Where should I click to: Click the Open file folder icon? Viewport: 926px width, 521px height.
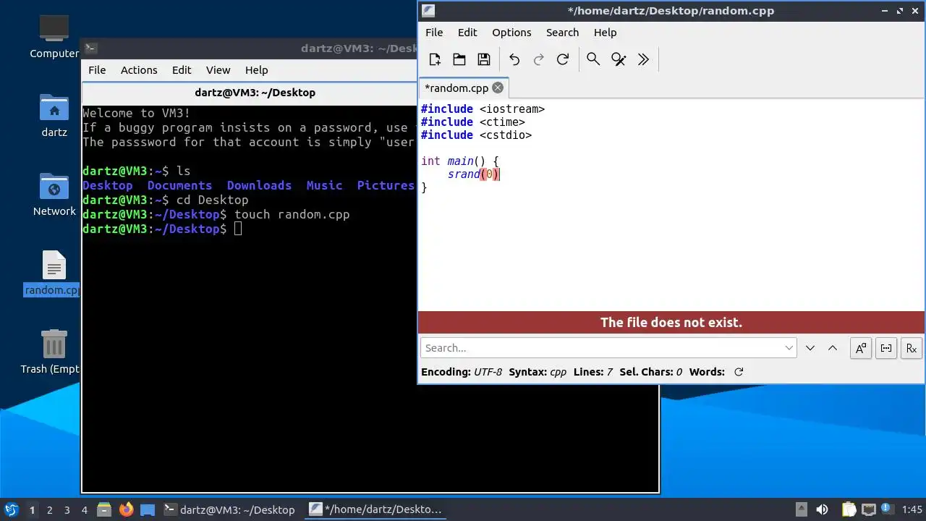[x=459, y=59]
